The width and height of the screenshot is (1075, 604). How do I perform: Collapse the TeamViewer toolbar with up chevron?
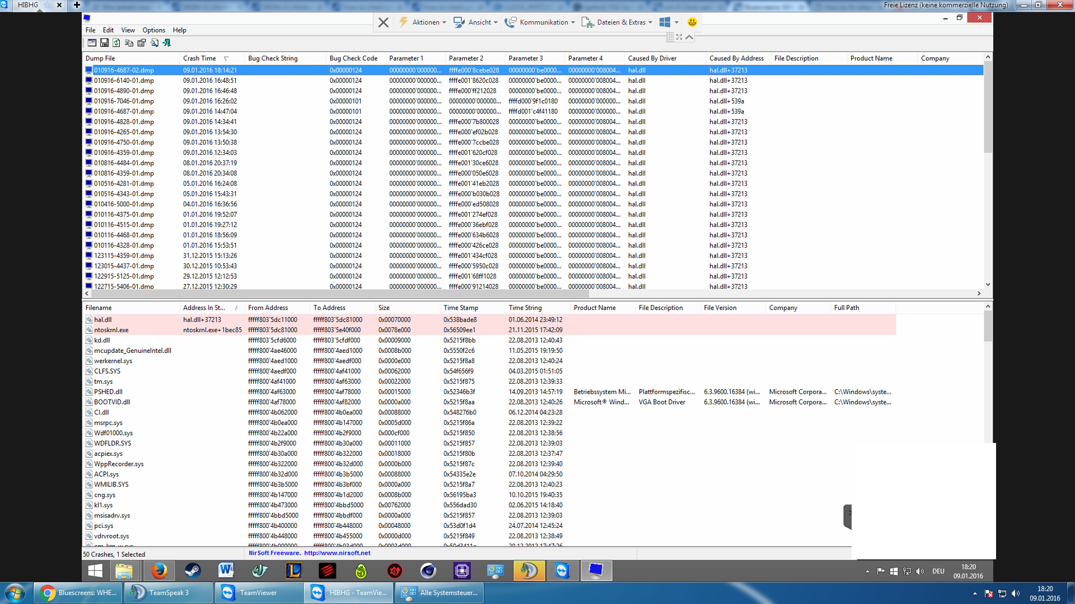point(689,37)
